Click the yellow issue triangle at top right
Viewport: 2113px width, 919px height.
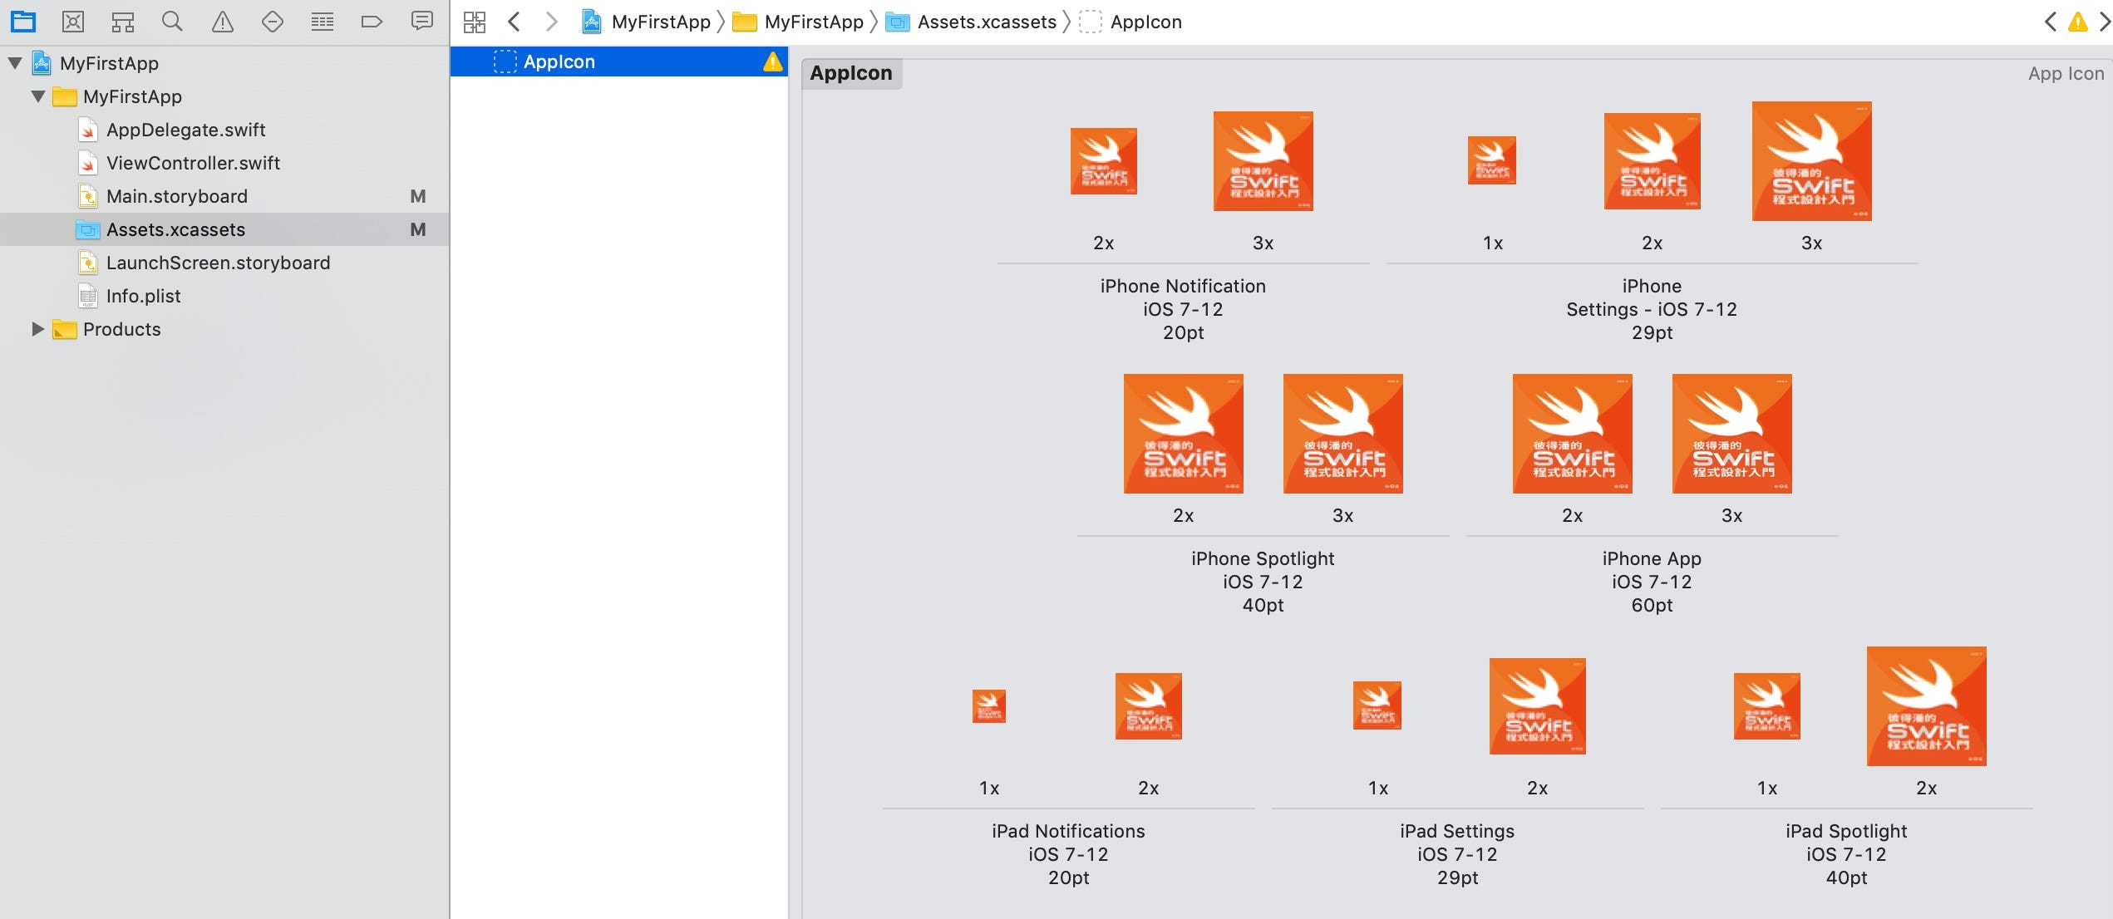2078,22
